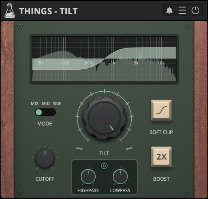This screenshot has height=199, width=208.
Task: Click the THINGS - TILT title text
Action: coord(49,11)
